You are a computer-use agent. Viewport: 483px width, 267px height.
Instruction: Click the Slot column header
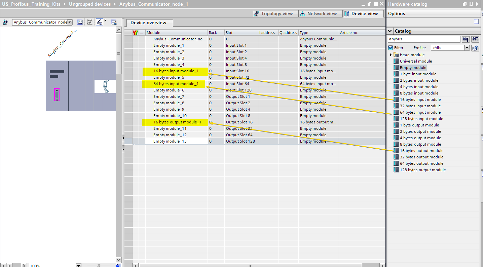pos(241,33)
